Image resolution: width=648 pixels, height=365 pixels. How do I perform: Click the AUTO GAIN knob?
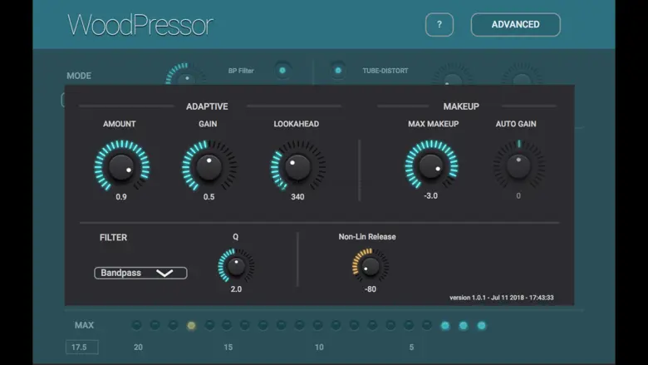click(518, 165)
